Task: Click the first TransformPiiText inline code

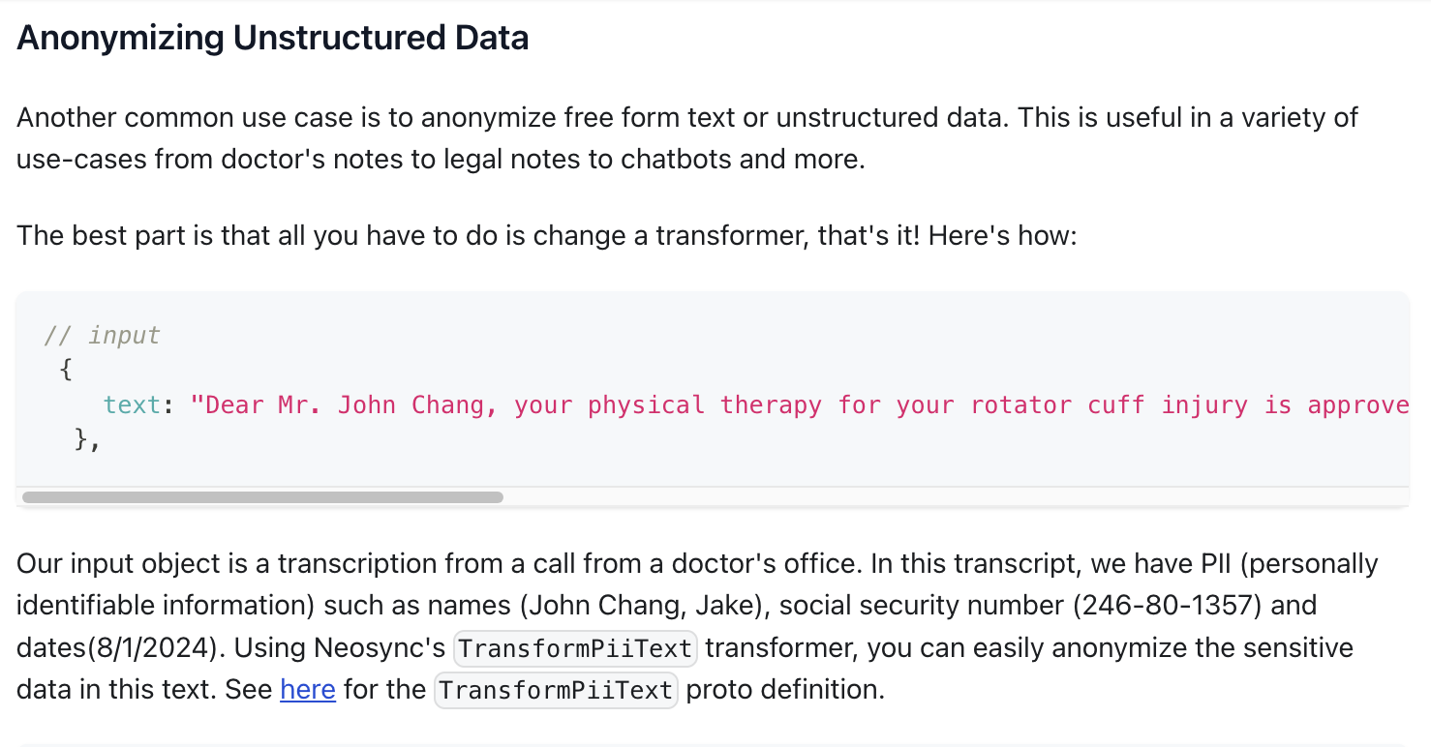Action: (575, 648)
